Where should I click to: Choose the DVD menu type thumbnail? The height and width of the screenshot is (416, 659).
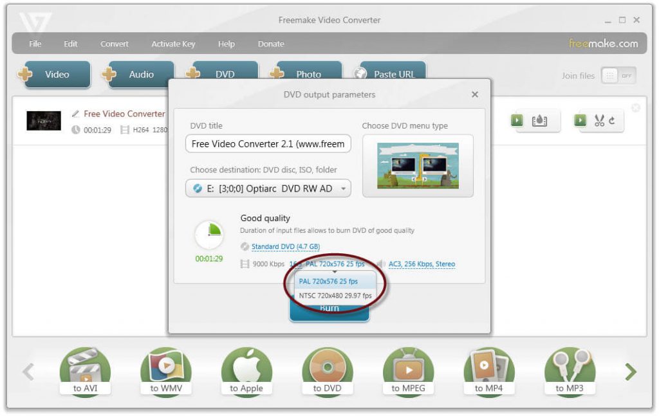tap(418, 166)
